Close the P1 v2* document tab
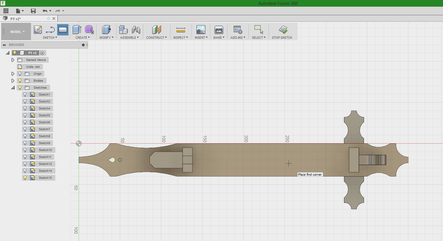 (54, 18)
